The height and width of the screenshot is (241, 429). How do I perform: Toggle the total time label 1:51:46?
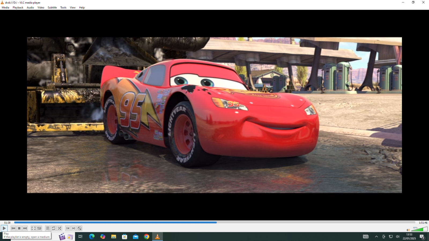[x=423, y=223]
